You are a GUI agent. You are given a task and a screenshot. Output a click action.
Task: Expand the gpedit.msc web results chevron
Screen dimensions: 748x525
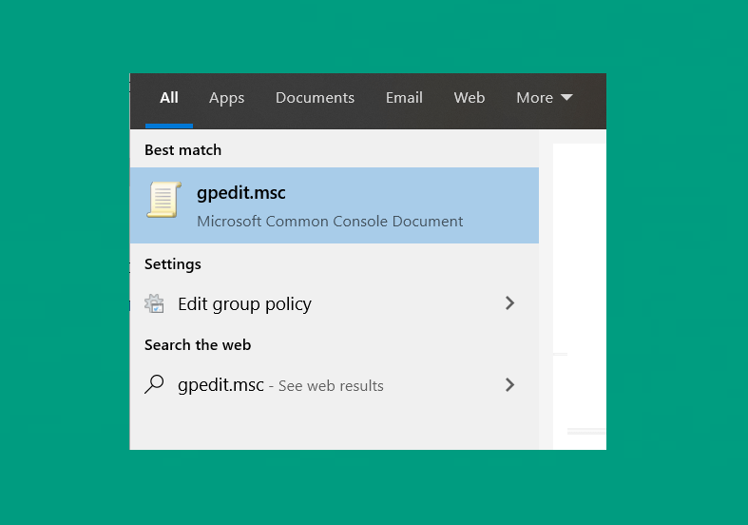pyautogui.click(x=509, y=384)
